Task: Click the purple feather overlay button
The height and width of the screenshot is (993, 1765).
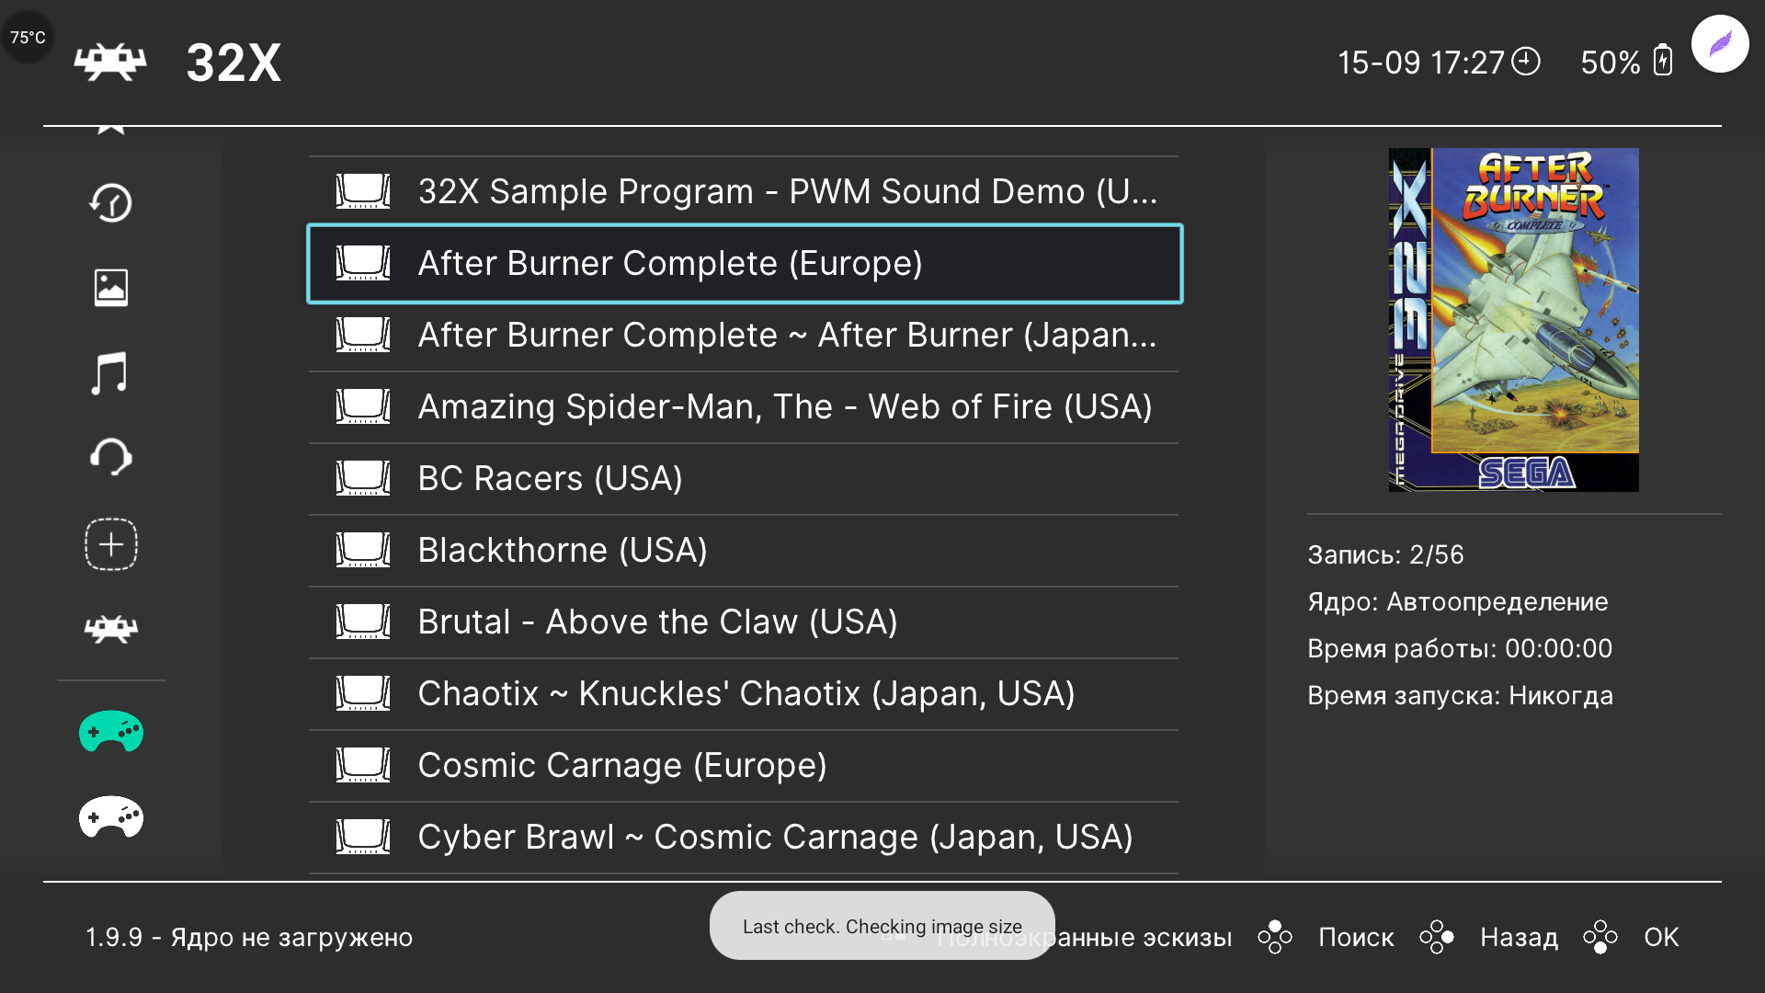Action: pyautogui.click(x=1720, y=43)
